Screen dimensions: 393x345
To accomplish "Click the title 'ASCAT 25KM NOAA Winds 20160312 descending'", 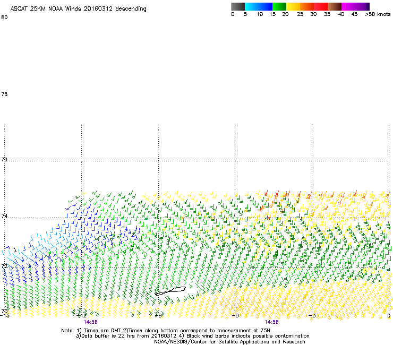I will point(78,8).
